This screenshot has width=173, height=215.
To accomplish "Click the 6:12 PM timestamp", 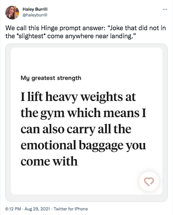I will pos(13,209).
